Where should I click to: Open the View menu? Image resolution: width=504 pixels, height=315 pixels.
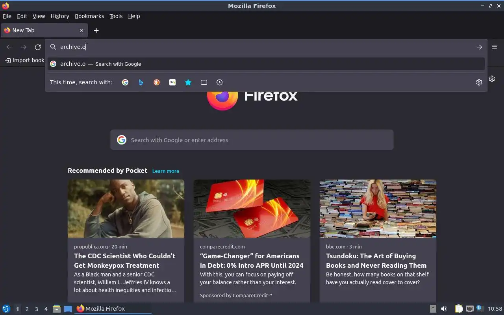39,16
